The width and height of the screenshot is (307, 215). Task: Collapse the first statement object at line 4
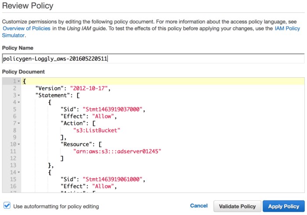tap(18, 102)
